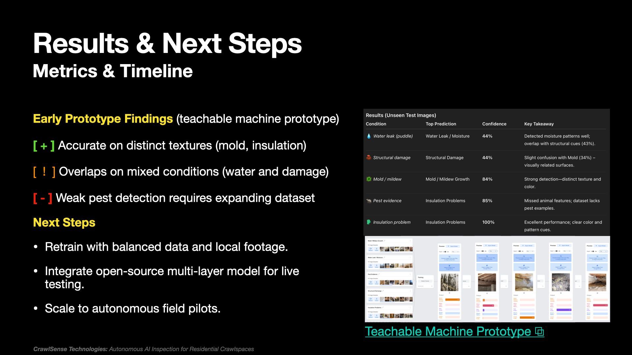Image resolution: width=632 pixels, height=355 pixels.
Task: Click the orange [ ! ] marker
Action: (44, 172)
